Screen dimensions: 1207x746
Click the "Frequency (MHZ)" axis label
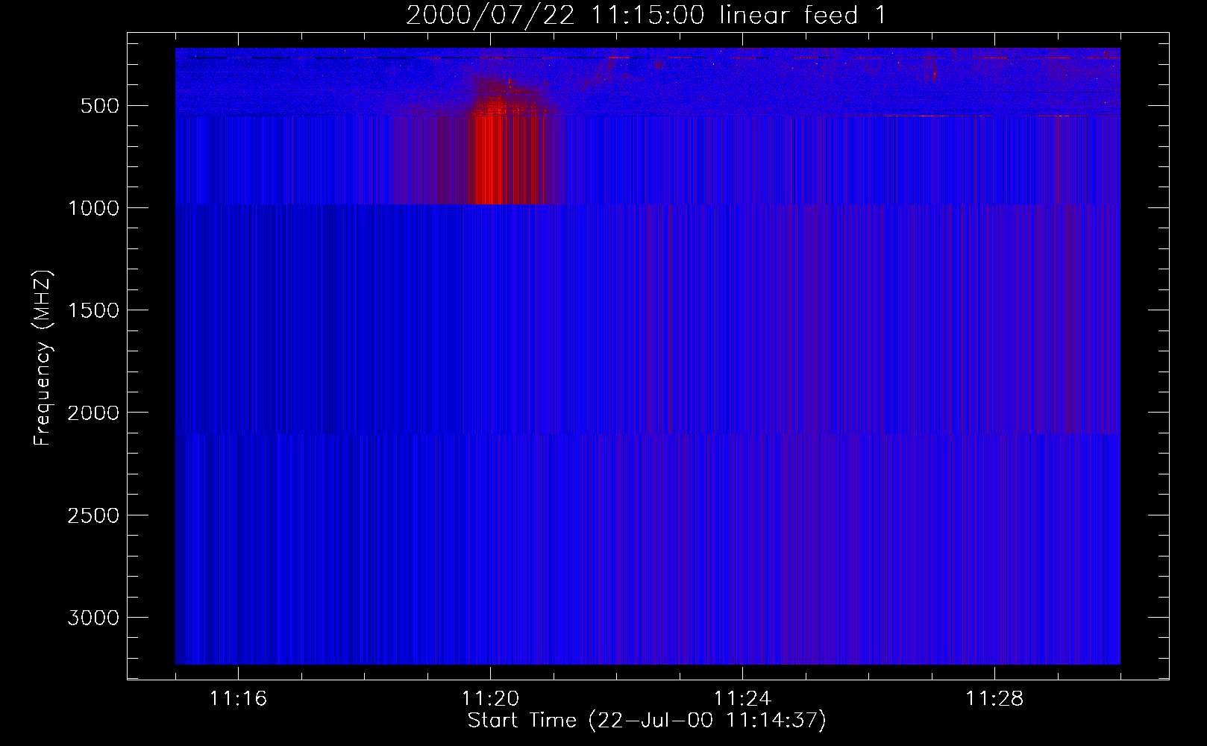pos(43,358)
